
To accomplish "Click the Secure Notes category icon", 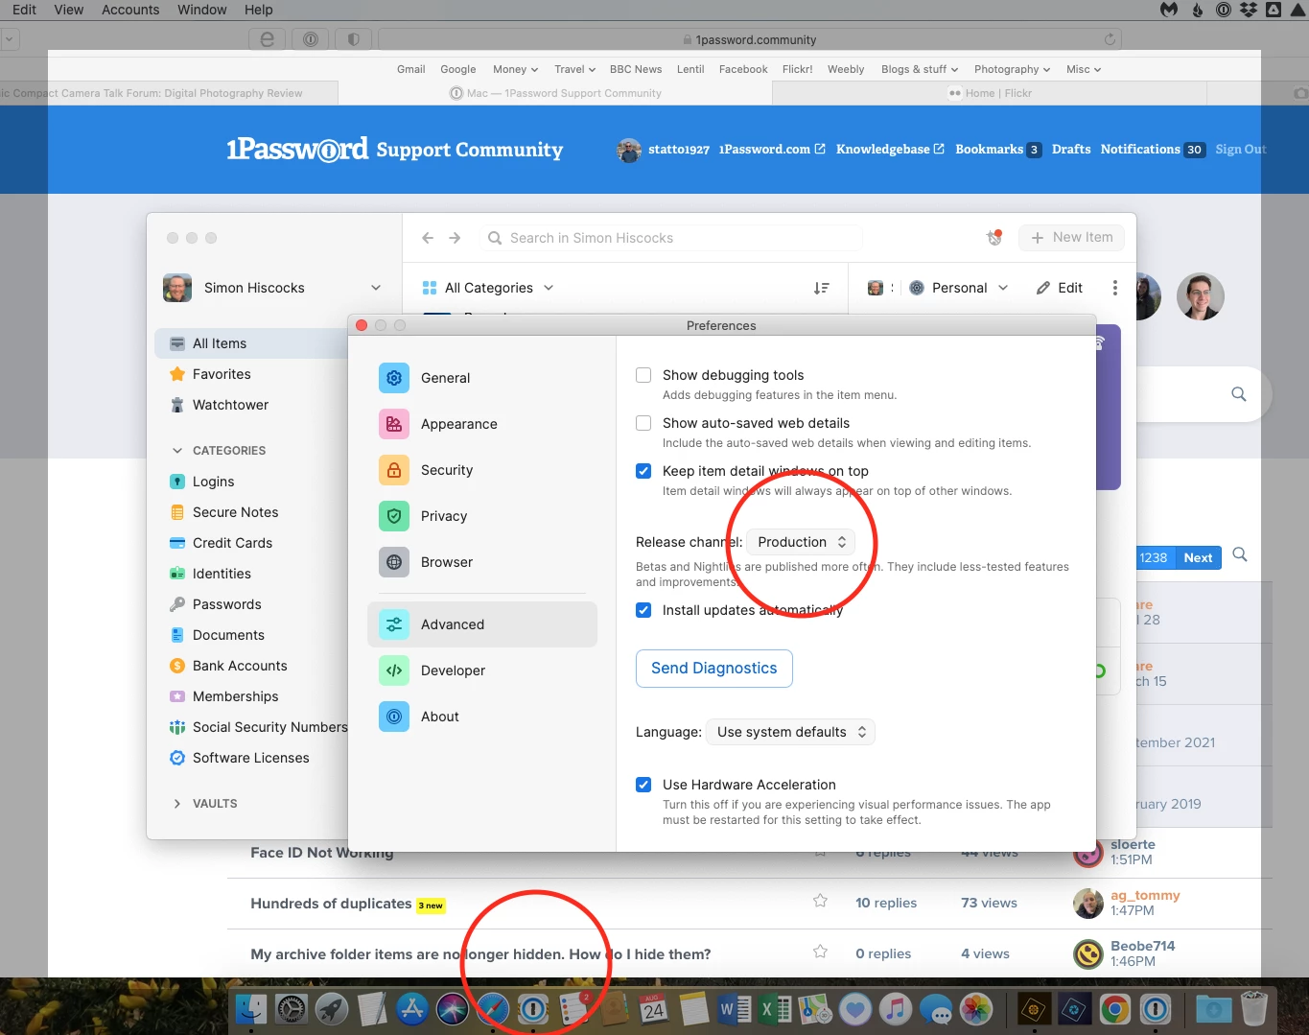I will (x=177, y=512).
